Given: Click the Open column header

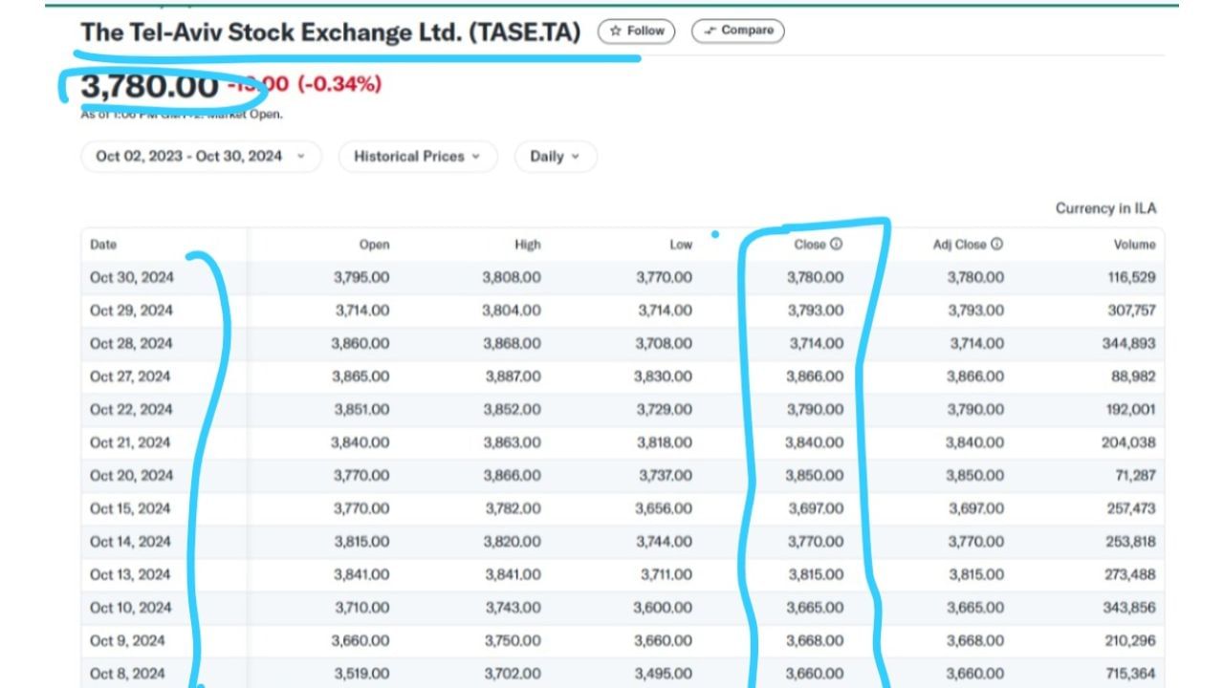Looking at the screenshot, I should (x=374, y=245).
